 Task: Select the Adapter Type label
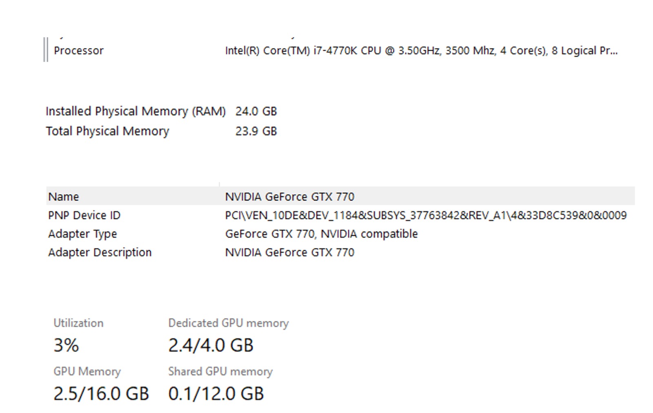coord(82,234)
